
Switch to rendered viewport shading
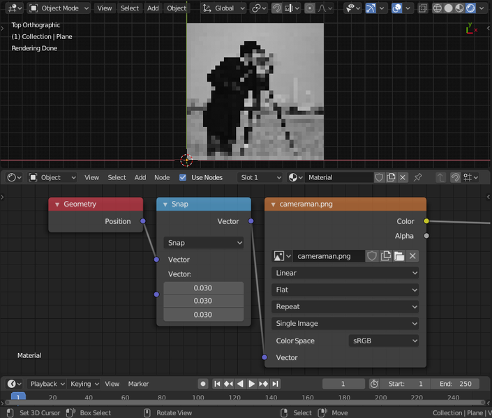click(470, 8)
